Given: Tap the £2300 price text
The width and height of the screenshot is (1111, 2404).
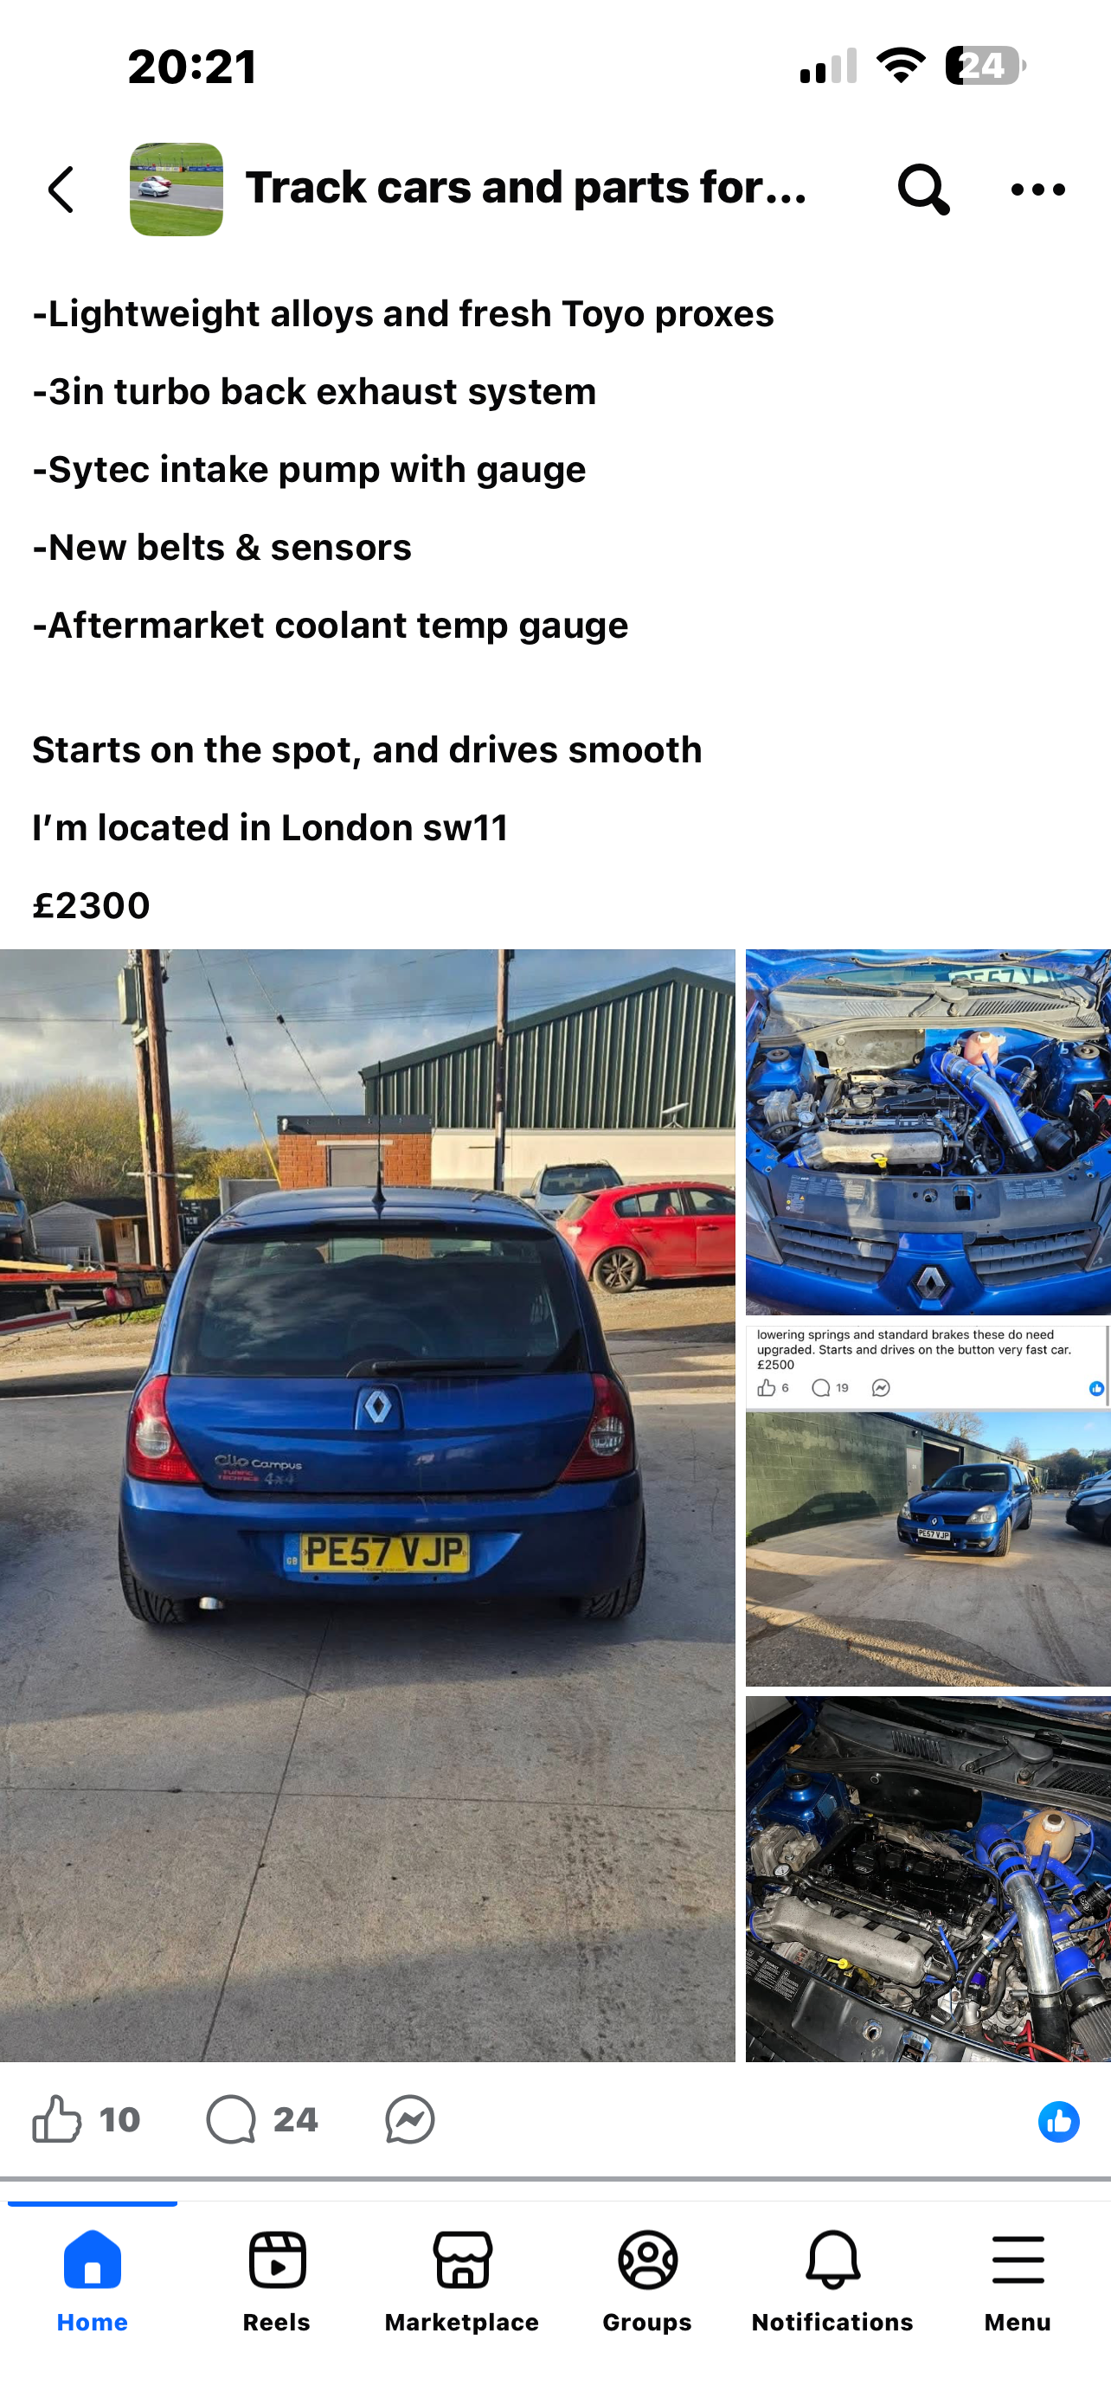Looking at the screenshot, I should pyautogui.click(x=92, y=906).
